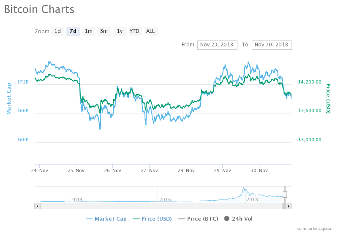Show ALL time range
This screenshot has width=338, height=232.
pos(151,31)
